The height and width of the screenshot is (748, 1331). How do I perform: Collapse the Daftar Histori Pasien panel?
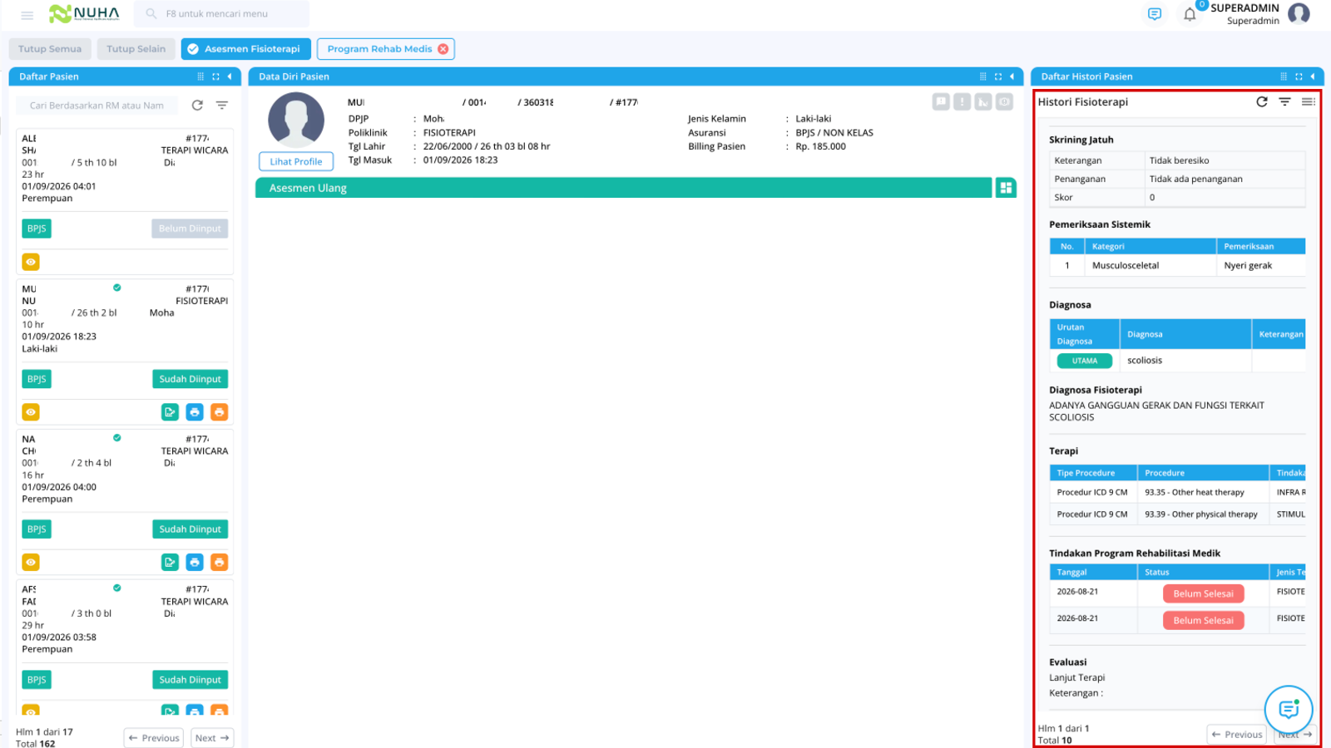pos(1313,76)
